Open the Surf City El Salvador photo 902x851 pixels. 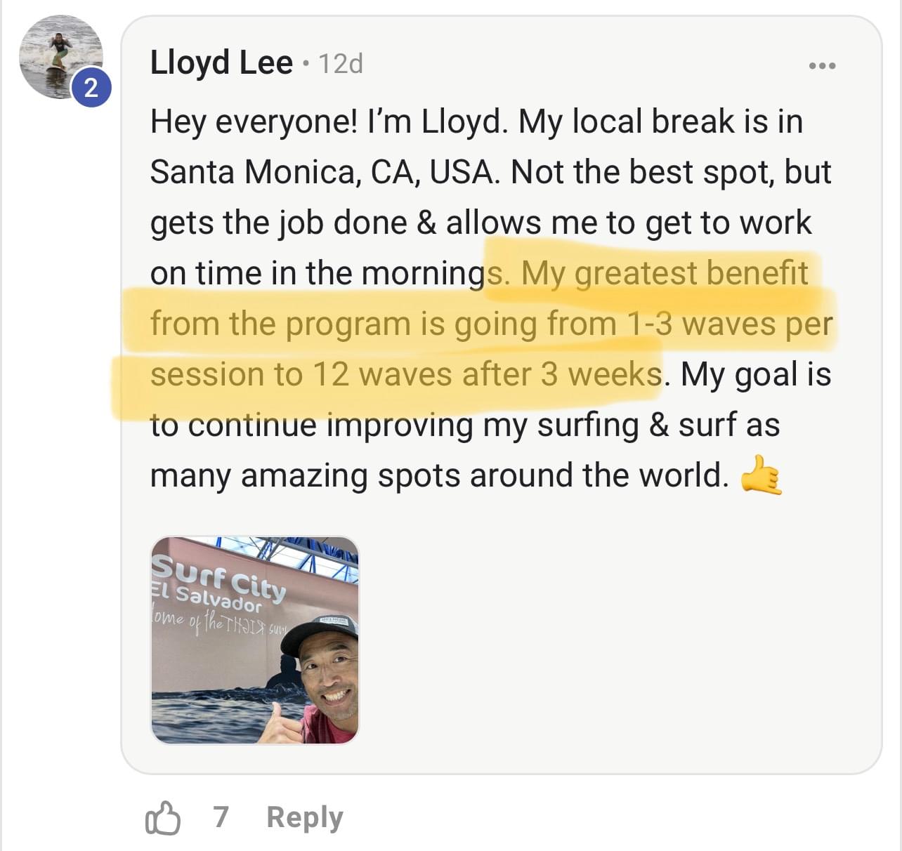tap(255, 640)
